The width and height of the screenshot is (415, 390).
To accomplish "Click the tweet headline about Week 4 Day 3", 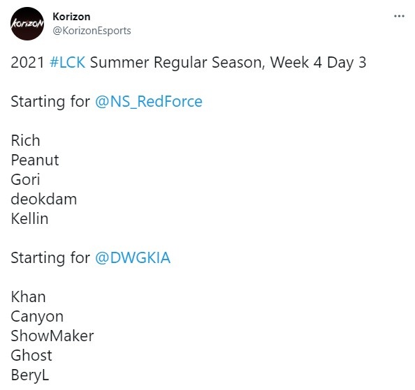I will [x=189, y=63].
